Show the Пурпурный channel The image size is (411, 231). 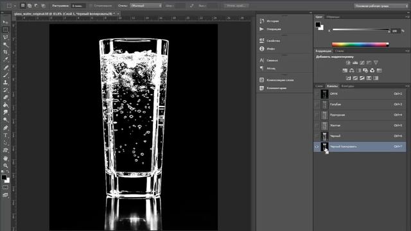(x=317, y=115)
